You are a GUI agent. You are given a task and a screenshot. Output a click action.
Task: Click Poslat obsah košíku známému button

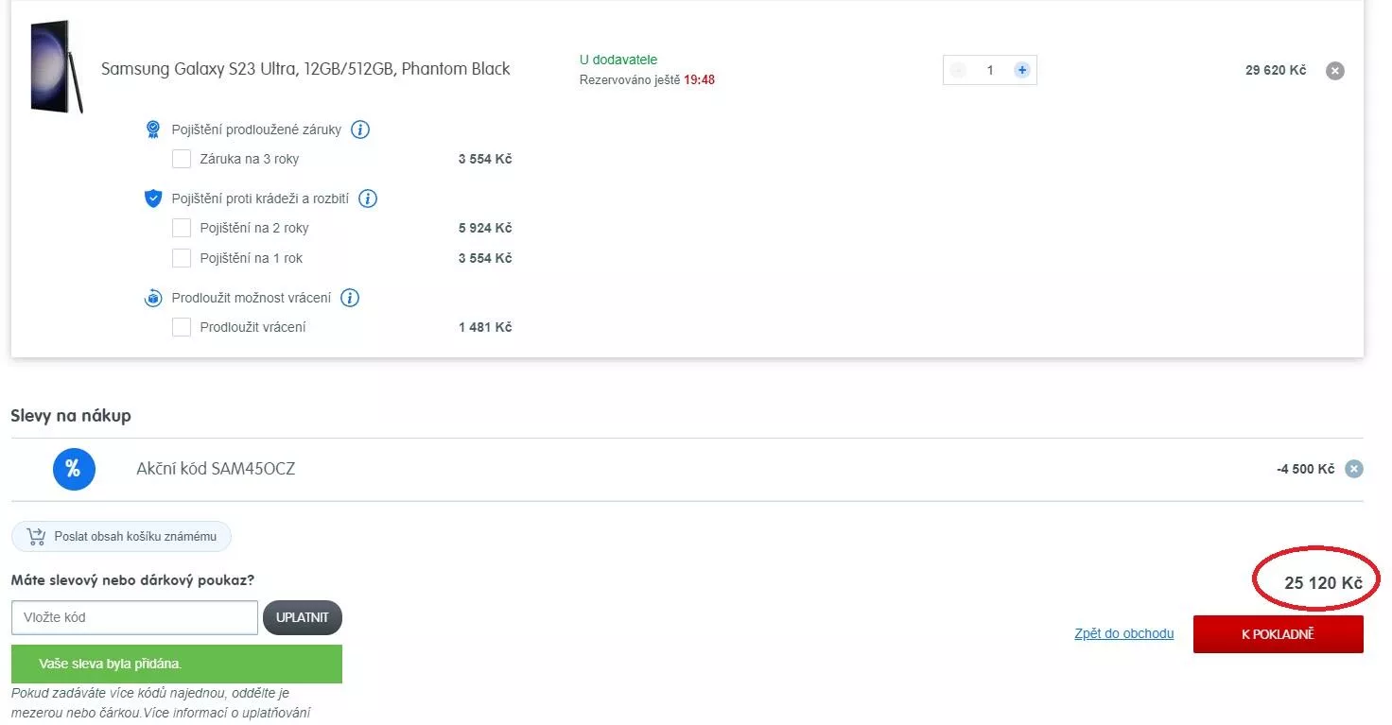tap(121, 537)
